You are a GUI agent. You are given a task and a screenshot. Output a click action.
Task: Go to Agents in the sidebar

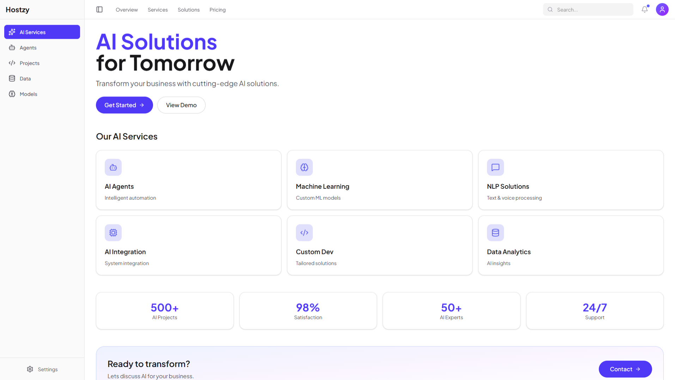(x=42, y=48)
